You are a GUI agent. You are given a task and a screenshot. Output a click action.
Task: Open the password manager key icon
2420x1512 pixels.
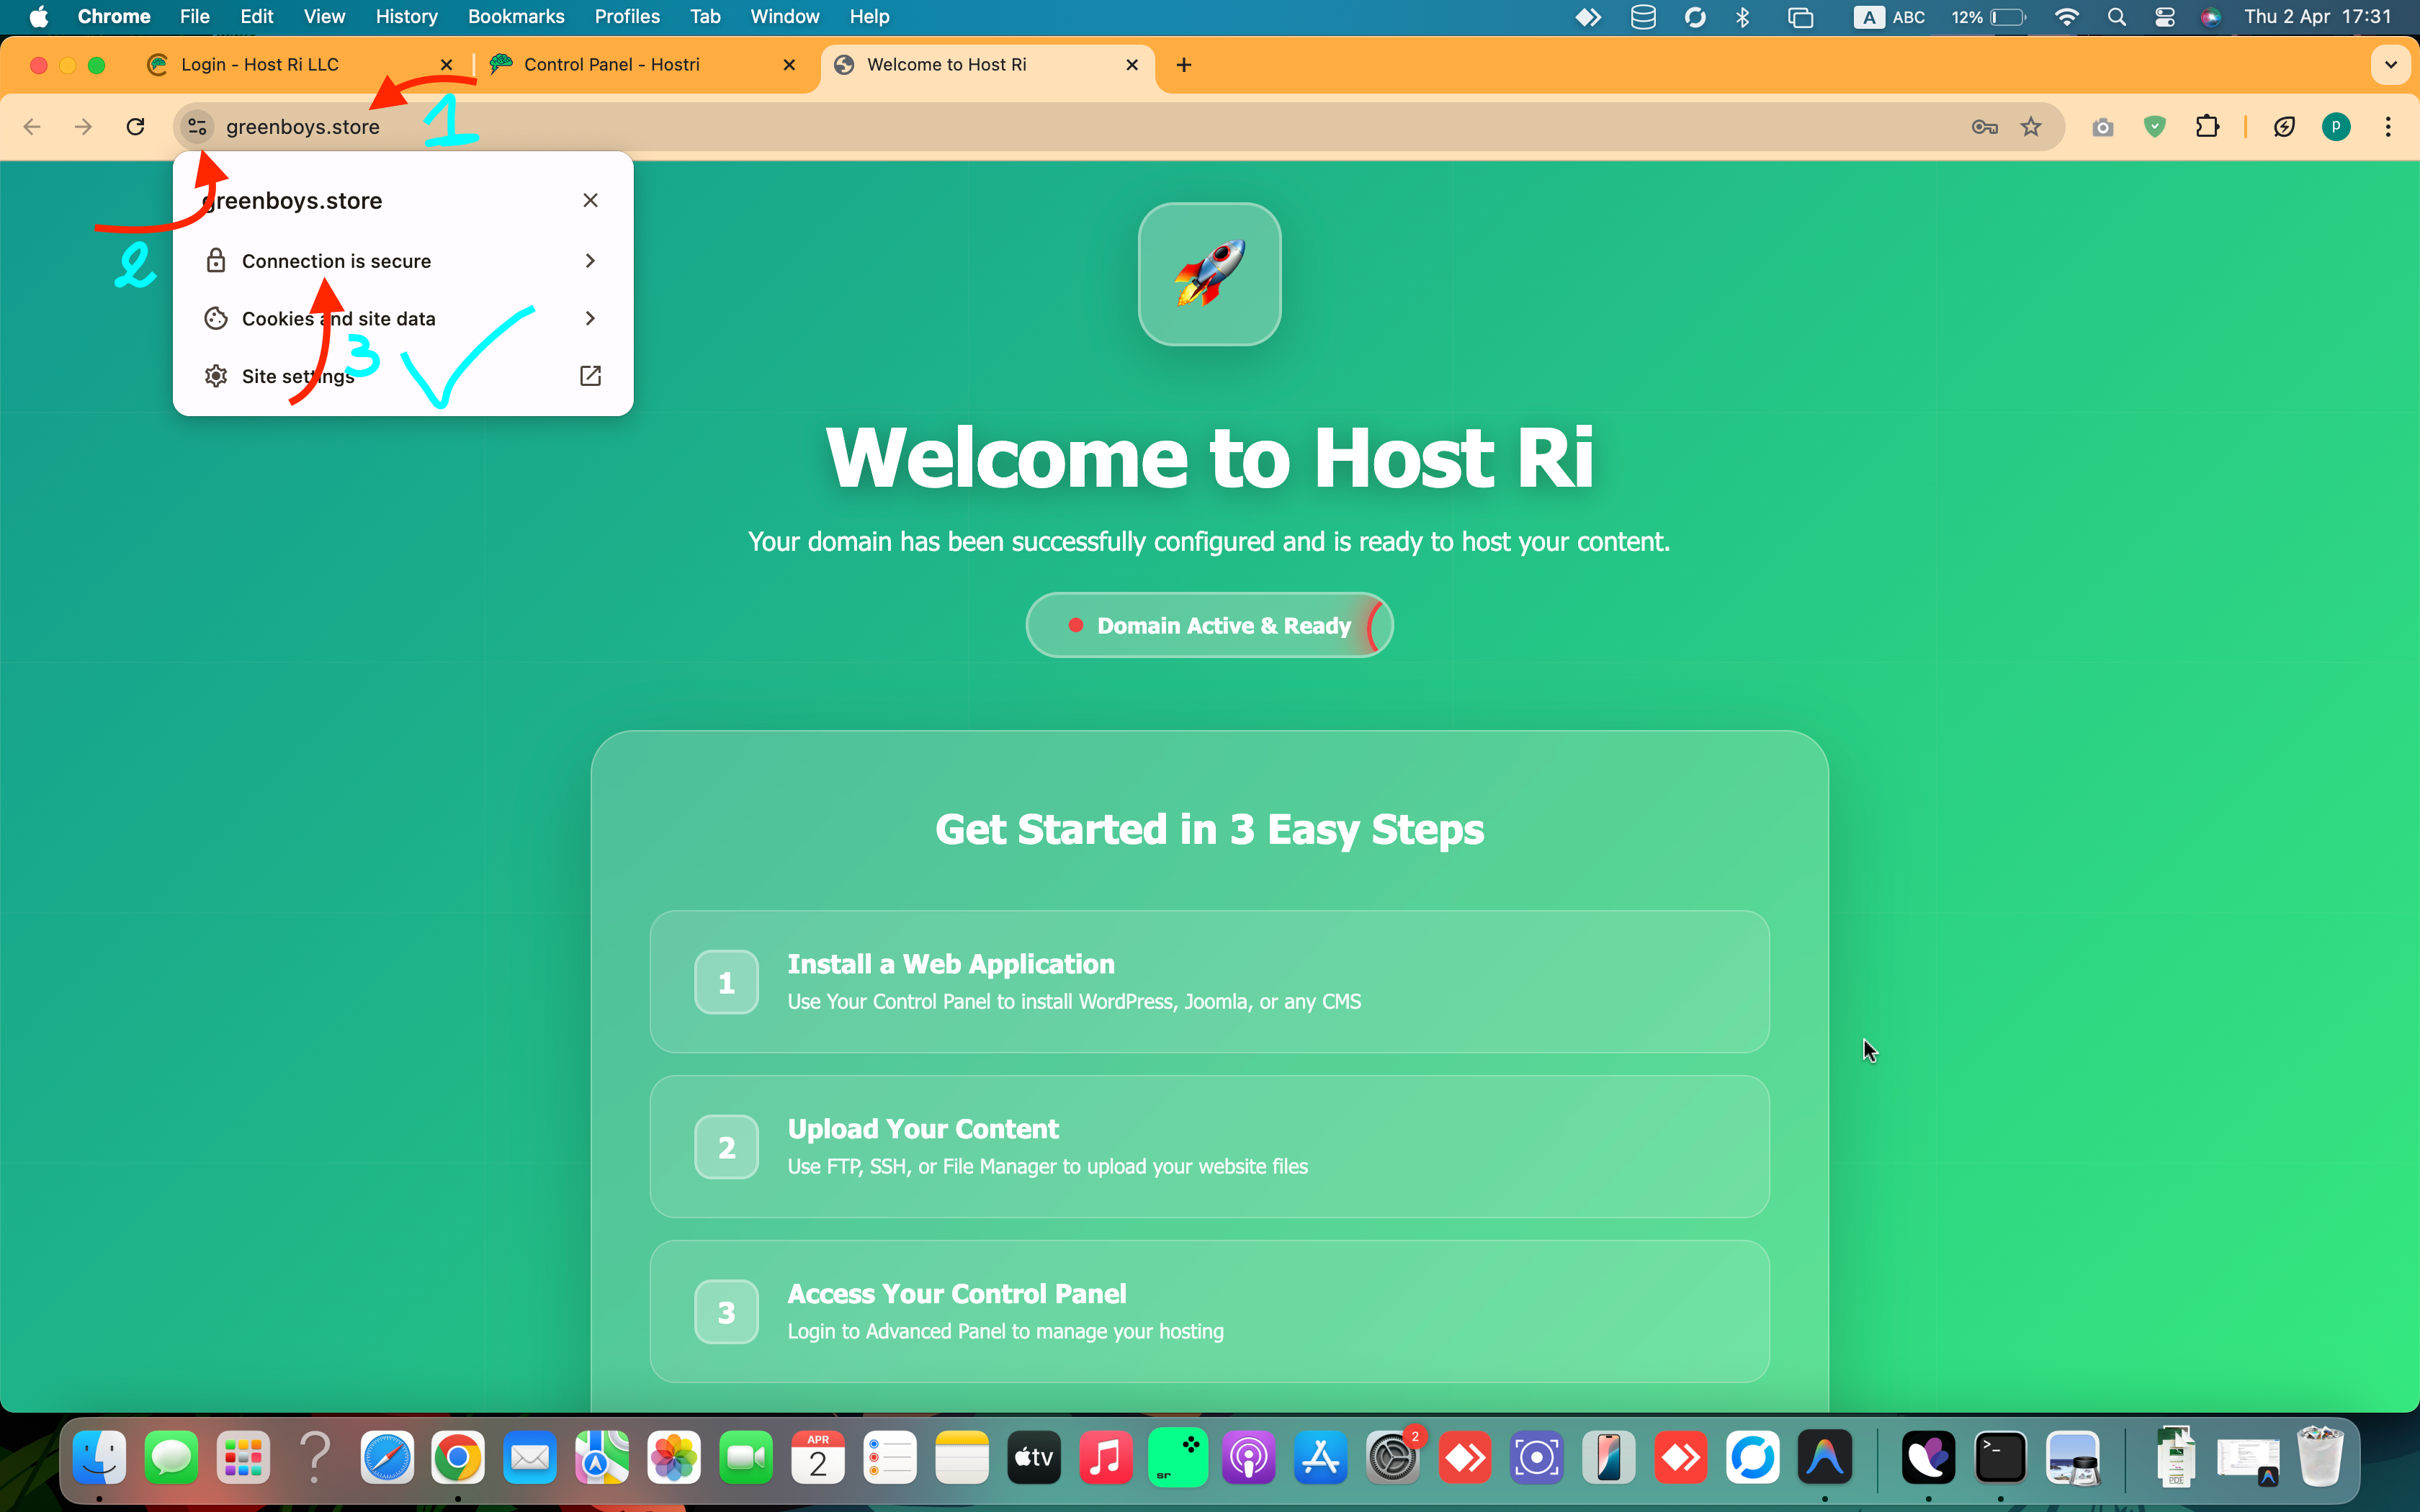click(1984, 127)
